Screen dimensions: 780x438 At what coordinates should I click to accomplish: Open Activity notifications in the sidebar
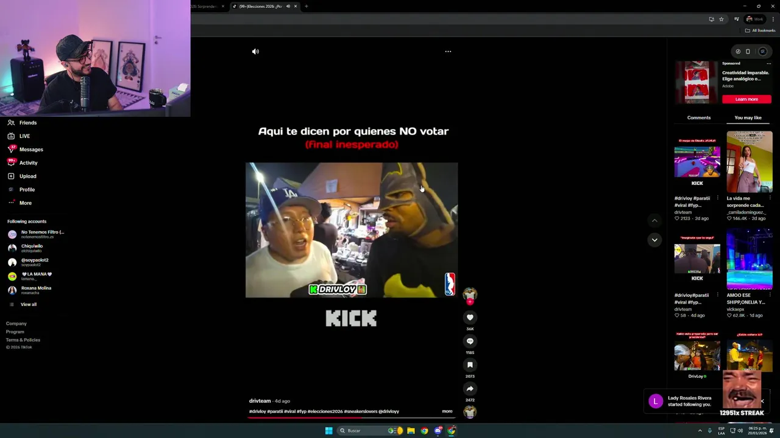point(23,163)
